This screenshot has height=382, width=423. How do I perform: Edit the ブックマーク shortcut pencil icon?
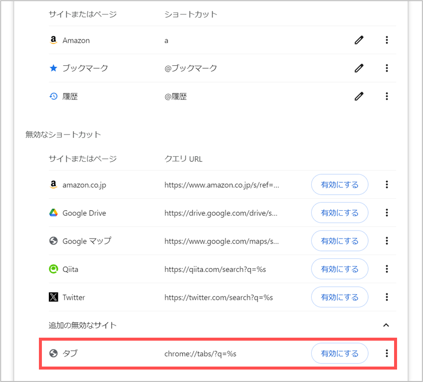tap(359, 68)
